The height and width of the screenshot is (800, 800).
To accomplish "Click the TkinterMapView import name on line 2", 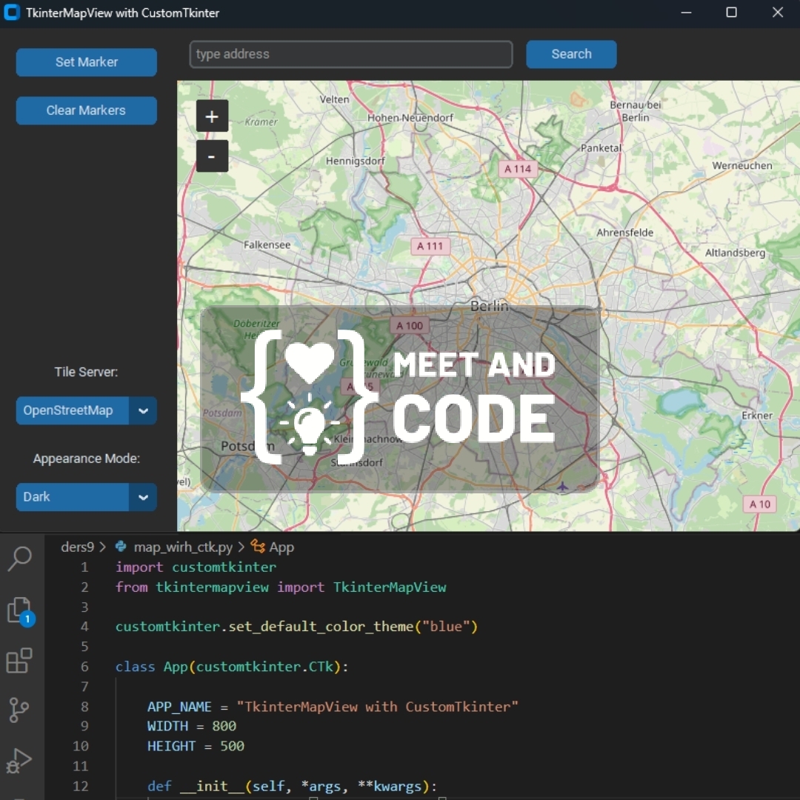I will click(390, 587).
